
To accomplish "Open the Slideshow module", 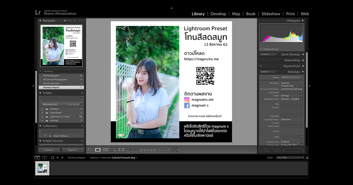I will coord(271,14).
